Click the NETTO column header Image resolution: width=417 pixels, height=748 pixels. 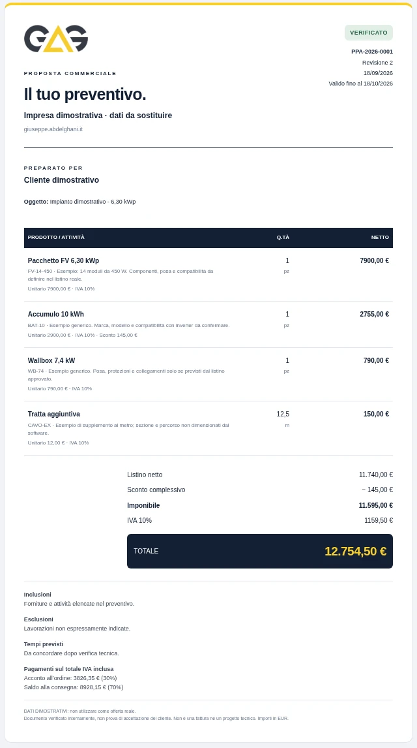(380, 237)
